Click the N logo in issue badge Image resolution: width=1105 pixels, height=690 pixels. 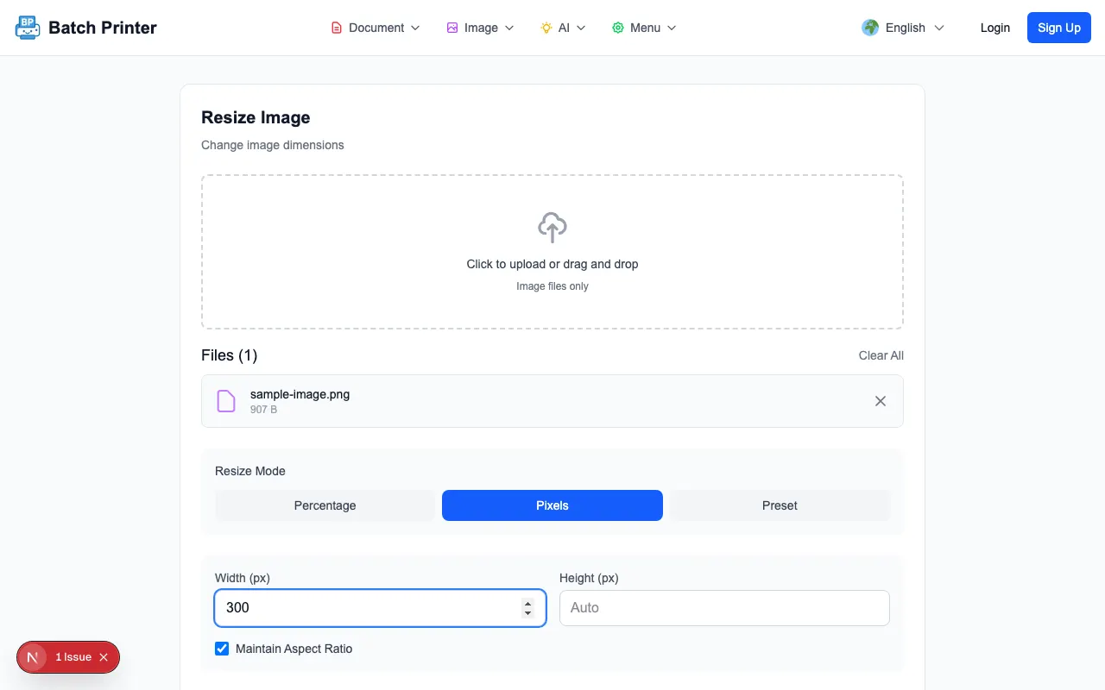[x=33, y=657]
